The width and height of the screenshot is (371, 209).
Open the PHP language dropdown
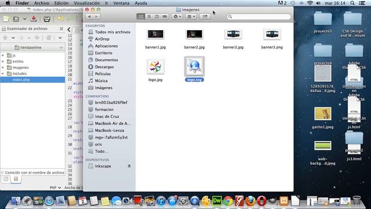pyautogui.click(x=56, y=188)
